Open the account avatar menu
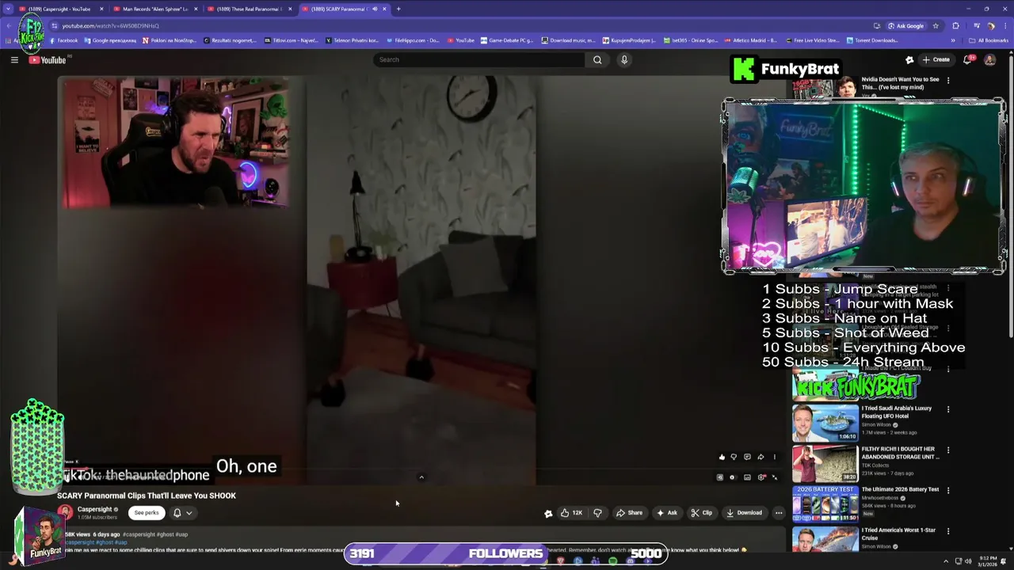The height and width of the screenshot is (570, 1014). tap(989, 59)
